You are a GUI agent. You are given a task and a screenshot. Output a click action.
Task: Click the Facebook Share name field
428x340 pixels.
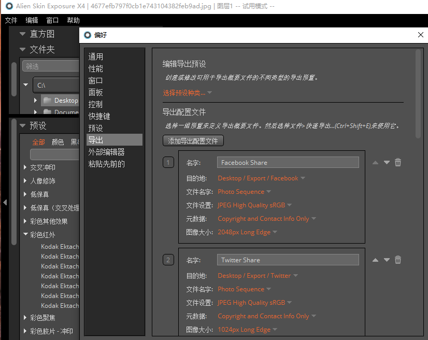pos(288,163)
